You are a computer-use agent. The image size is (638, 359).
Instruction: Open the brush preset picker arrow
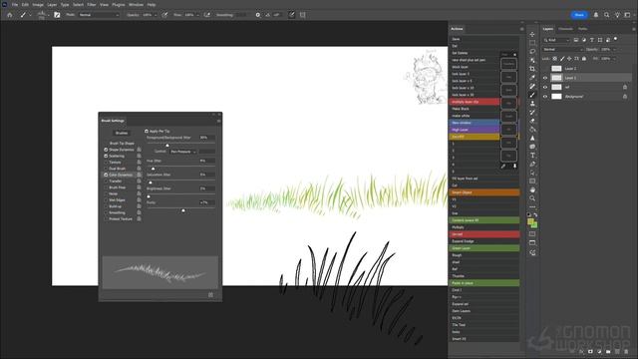click(x=49, y=15)
